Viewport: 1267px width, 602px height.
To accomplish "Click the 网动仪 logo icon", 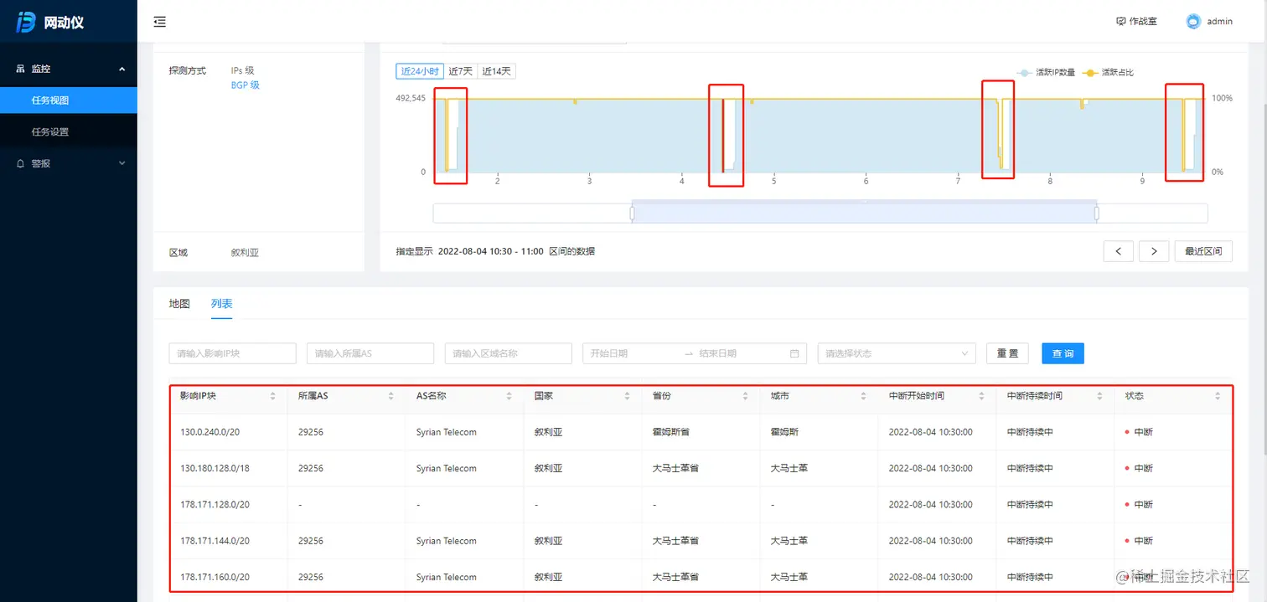I will [26, 22].
